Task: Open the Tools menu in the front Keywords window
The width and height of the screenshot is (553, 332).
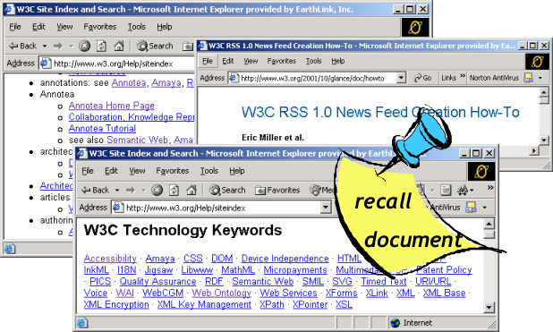Action: pos(209,171)
